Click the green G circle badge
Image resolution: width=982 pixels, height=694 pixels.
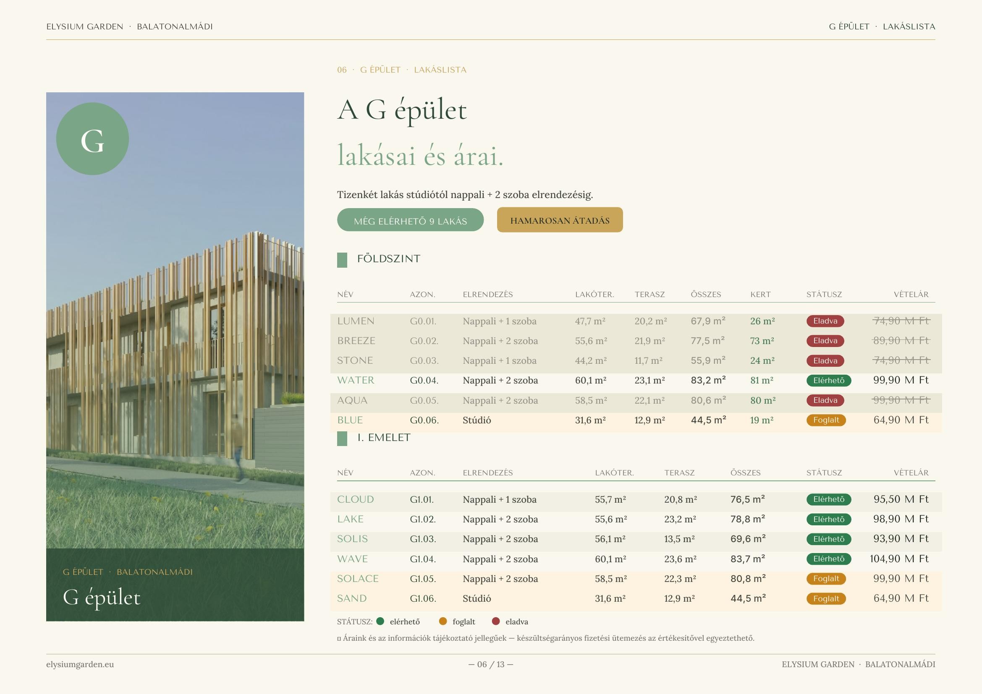coord(92,139)
